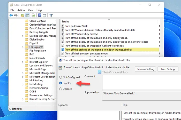
Task: Click the settings list vertical scrollbar
Action: pyautogui.click(x=162, y=36)
